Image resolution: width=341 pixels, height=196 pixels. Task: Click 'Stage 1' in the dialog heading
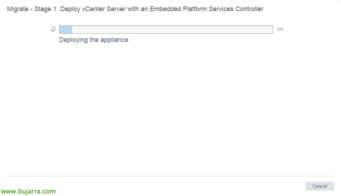tap(46, 9)
